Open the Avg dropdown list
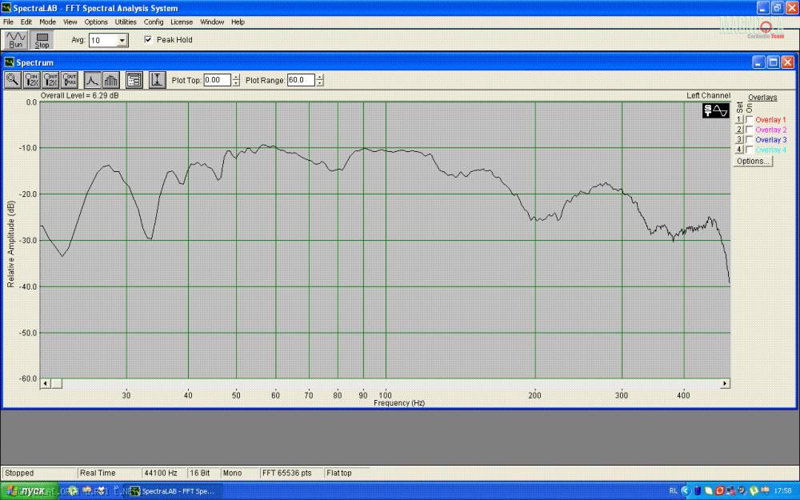Screen dimensions: 800x500 122,40
